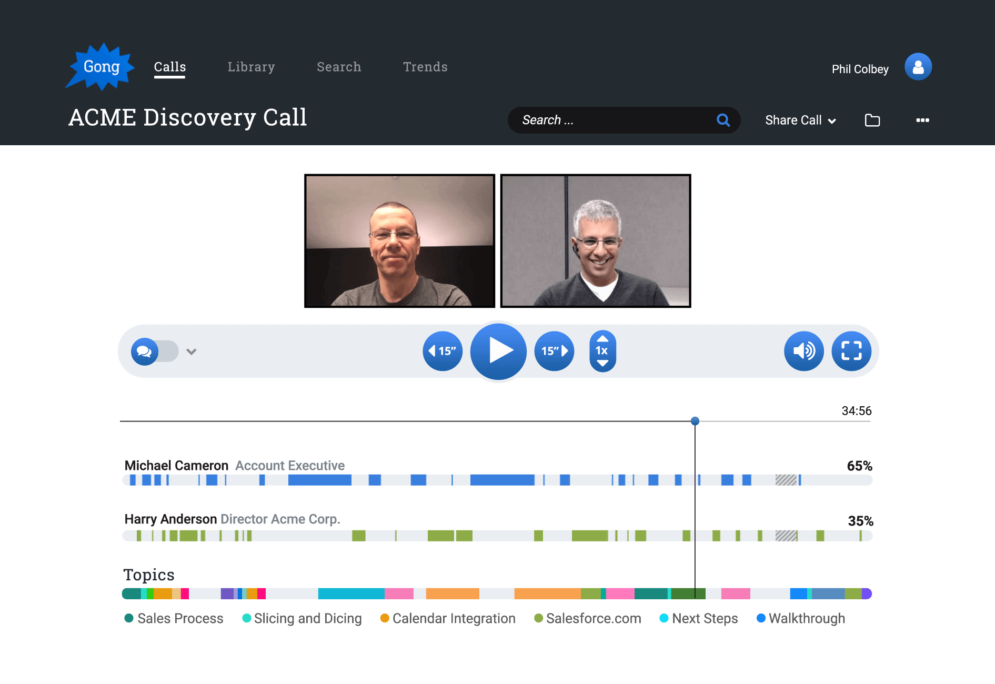Click the Topics heading
Viewport: 995px width, 684px height.
click(149, 575)
